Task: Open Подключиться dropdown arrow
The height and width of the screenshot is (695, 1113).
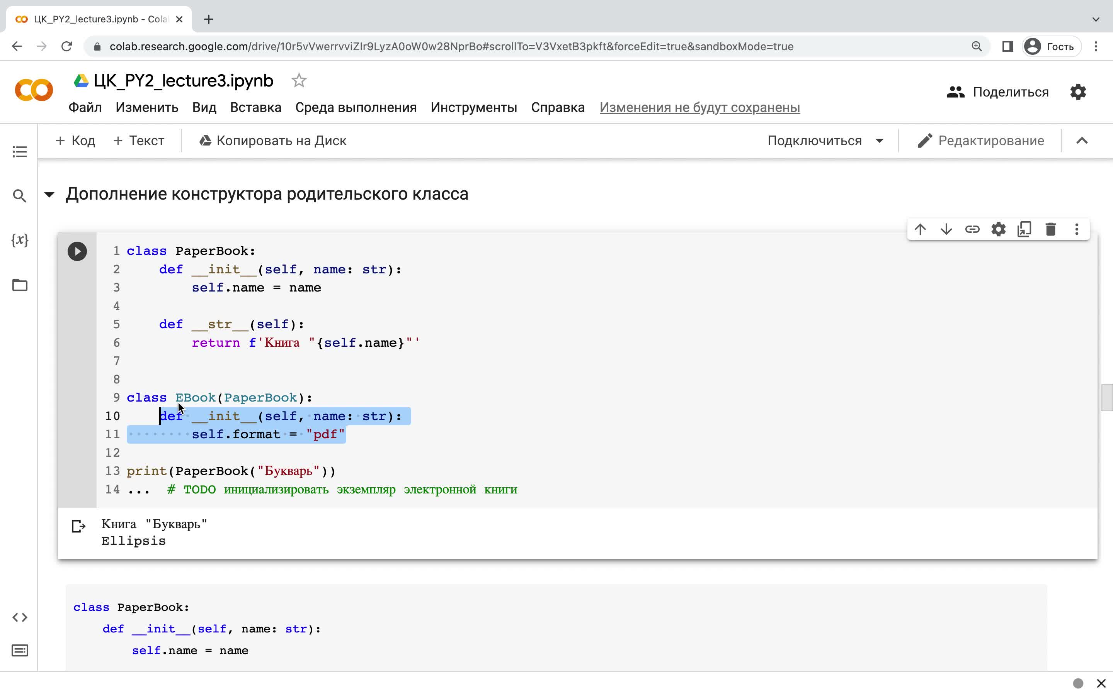Action: click(879, 141)
